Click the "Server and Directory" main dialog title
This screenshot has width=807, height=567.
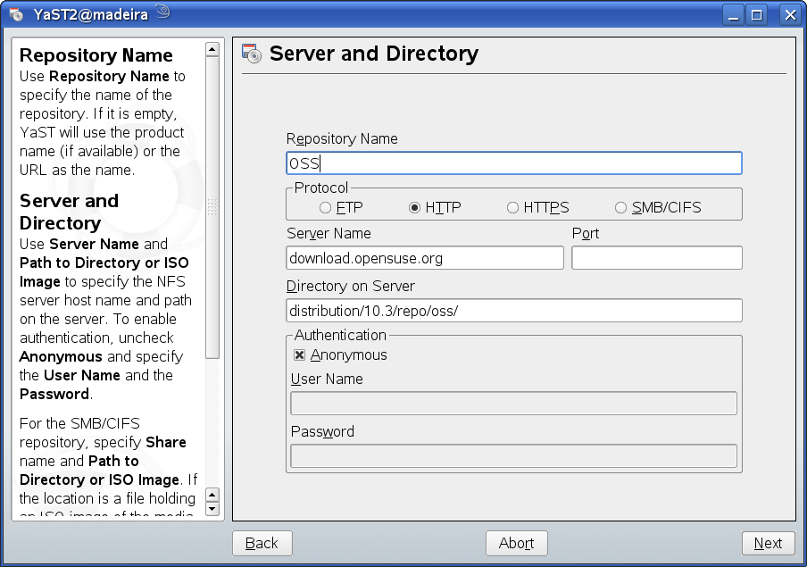[x=374, y=54]
